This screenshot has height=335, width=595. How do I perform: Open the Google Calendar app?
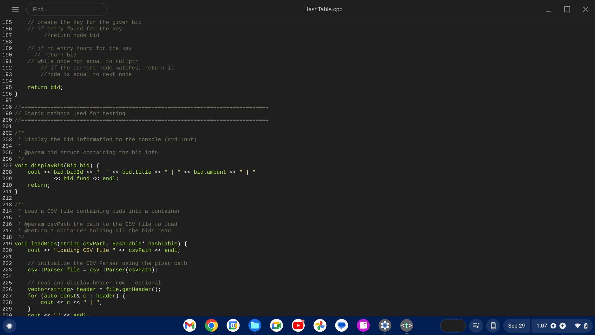233,326
